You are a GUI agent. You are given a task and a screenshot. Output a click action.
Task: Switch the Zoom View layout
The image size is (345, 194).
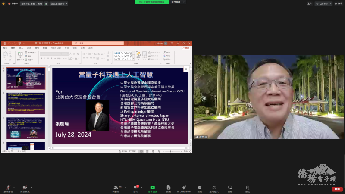(x=339, y=3)
